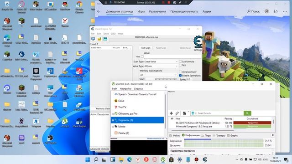The image size is (292, 164).
Task: Open taskbar search magnifier
Action: 96,159
